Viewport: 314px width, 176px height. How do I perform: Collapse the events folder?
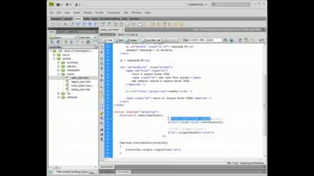tap(58, 74)
